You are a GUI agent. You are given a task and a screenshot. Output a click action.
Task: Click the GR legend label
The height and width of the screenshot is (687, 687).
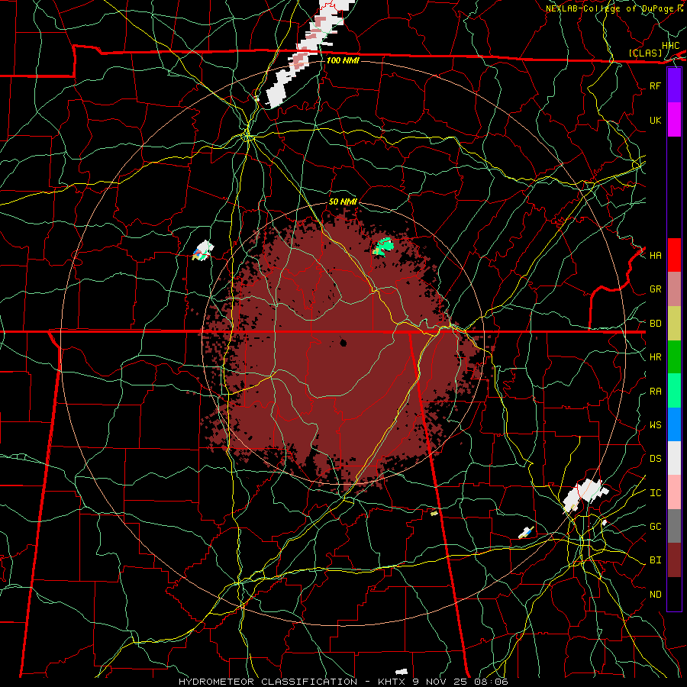coord(656,289)
